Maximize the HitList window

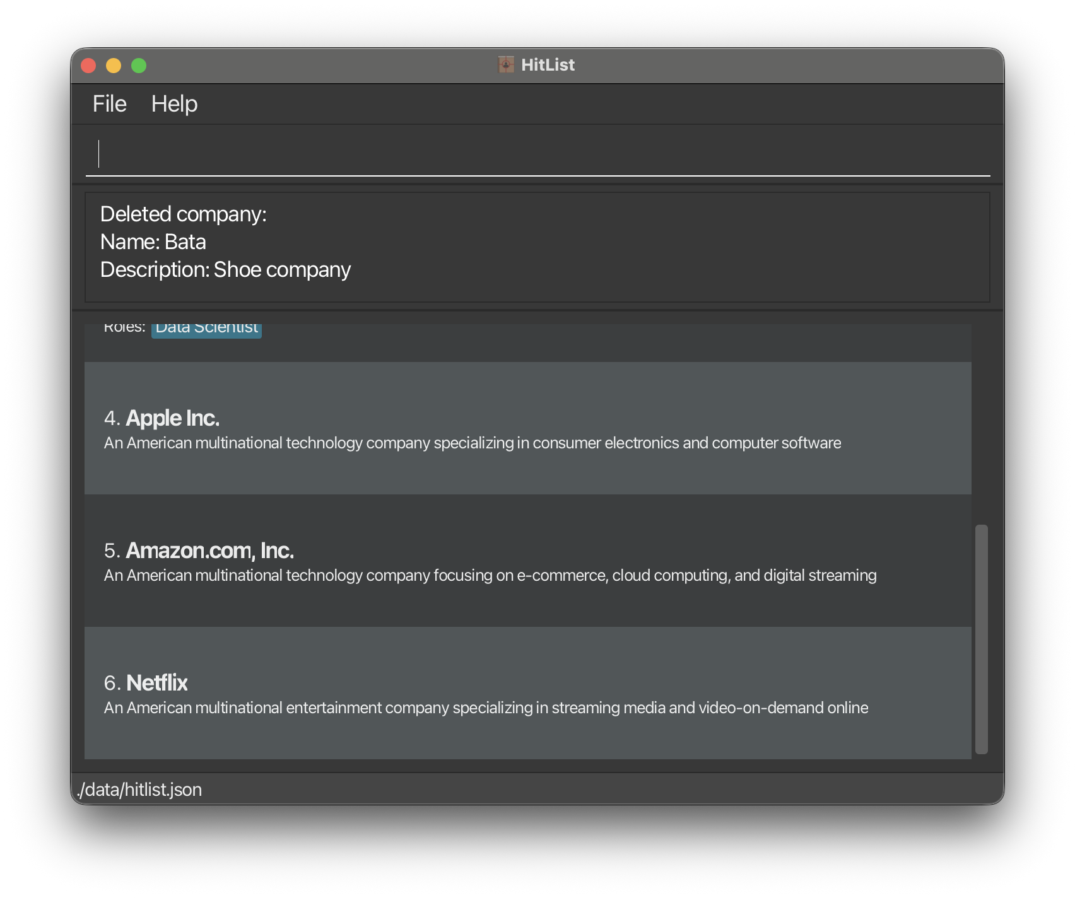click(x=139, y=66)
